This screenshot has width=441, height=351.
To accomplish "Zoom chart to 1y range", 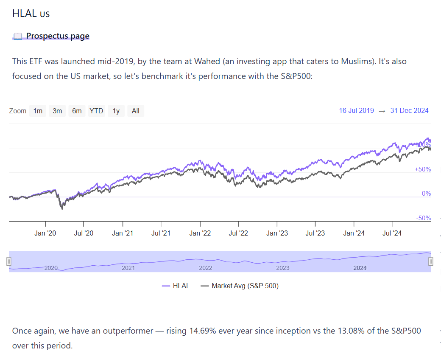I will (x=116, y=111).
